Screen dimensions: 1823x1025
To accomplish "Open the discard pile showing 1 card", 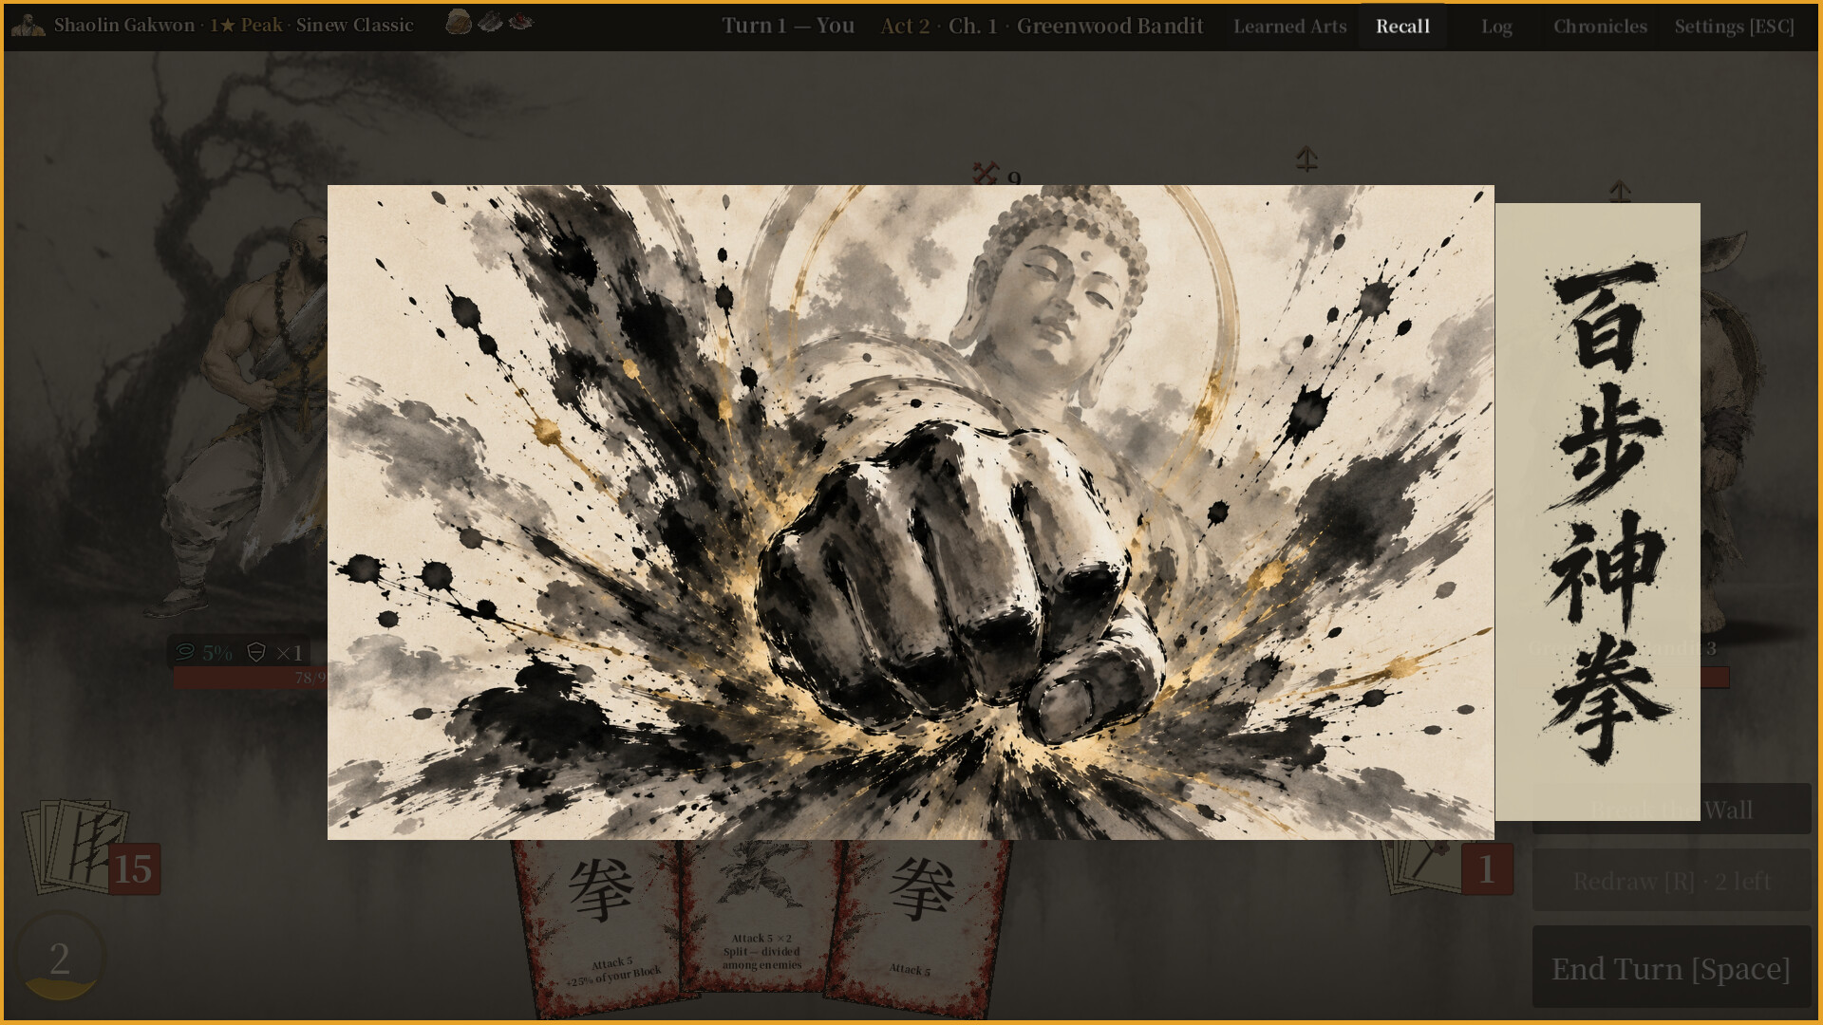I will [x=1448, y=867].
